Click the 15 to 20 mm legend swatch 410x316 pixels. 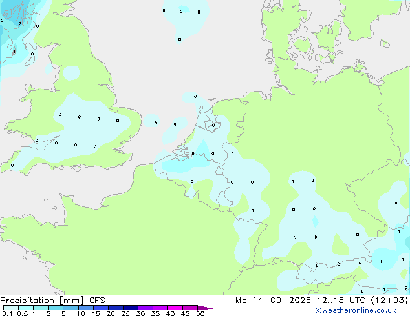(x=101, y=308)
